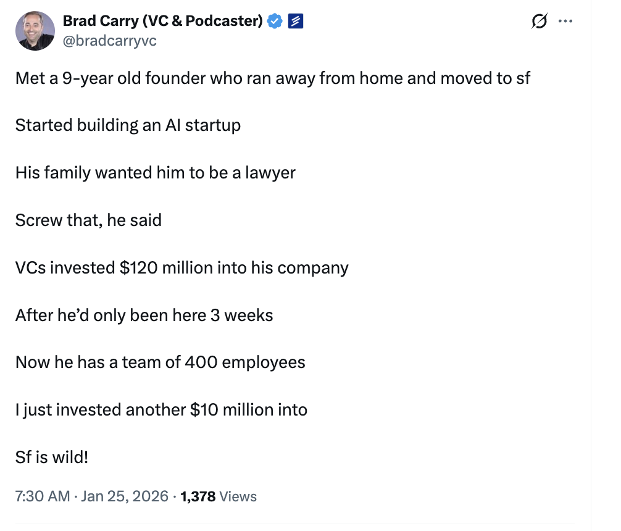
Task: Click the "Started building an AI startup" line
Action: coord(128,125)
